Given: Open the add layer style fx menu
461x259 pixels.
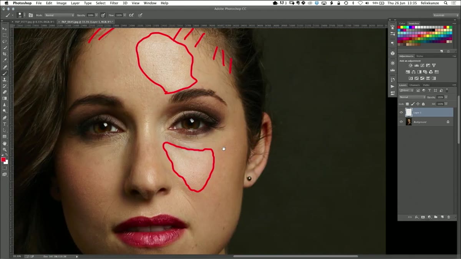Looking at the screenshot, I should [x=416, y=217].
